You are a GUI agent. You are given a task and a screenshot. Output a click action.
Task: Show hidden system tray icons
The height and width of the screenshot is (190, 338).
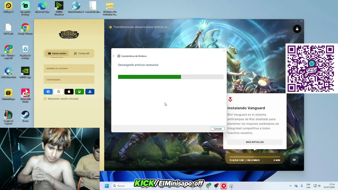point(290,186)
